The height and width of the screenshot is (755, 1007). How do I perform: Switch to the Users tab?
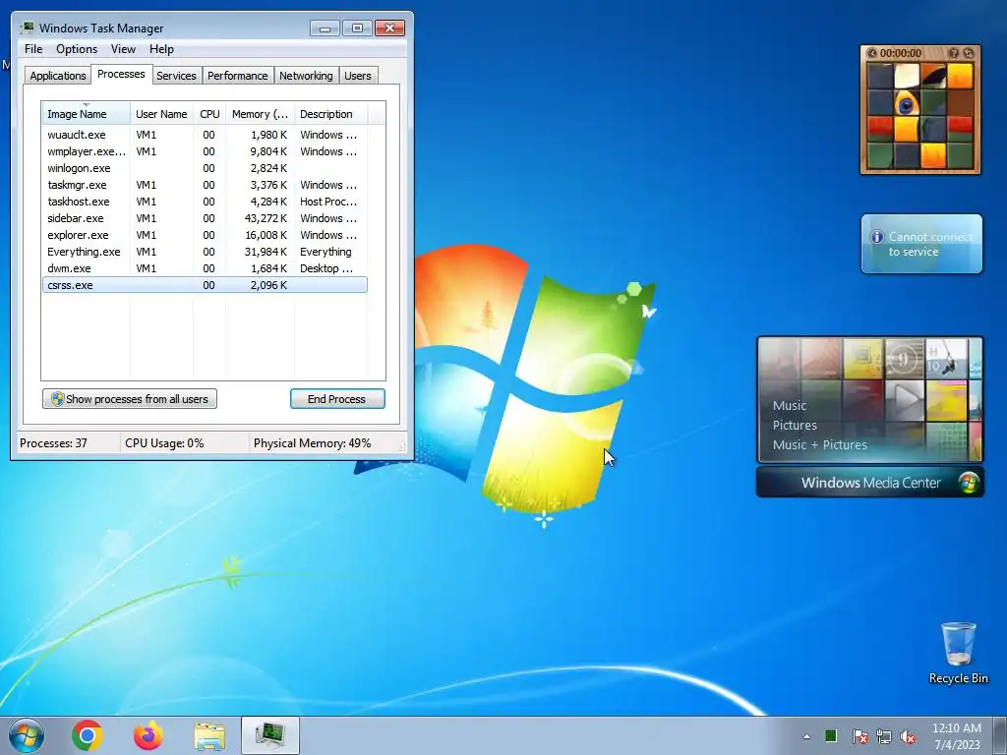tap(357, 76)
